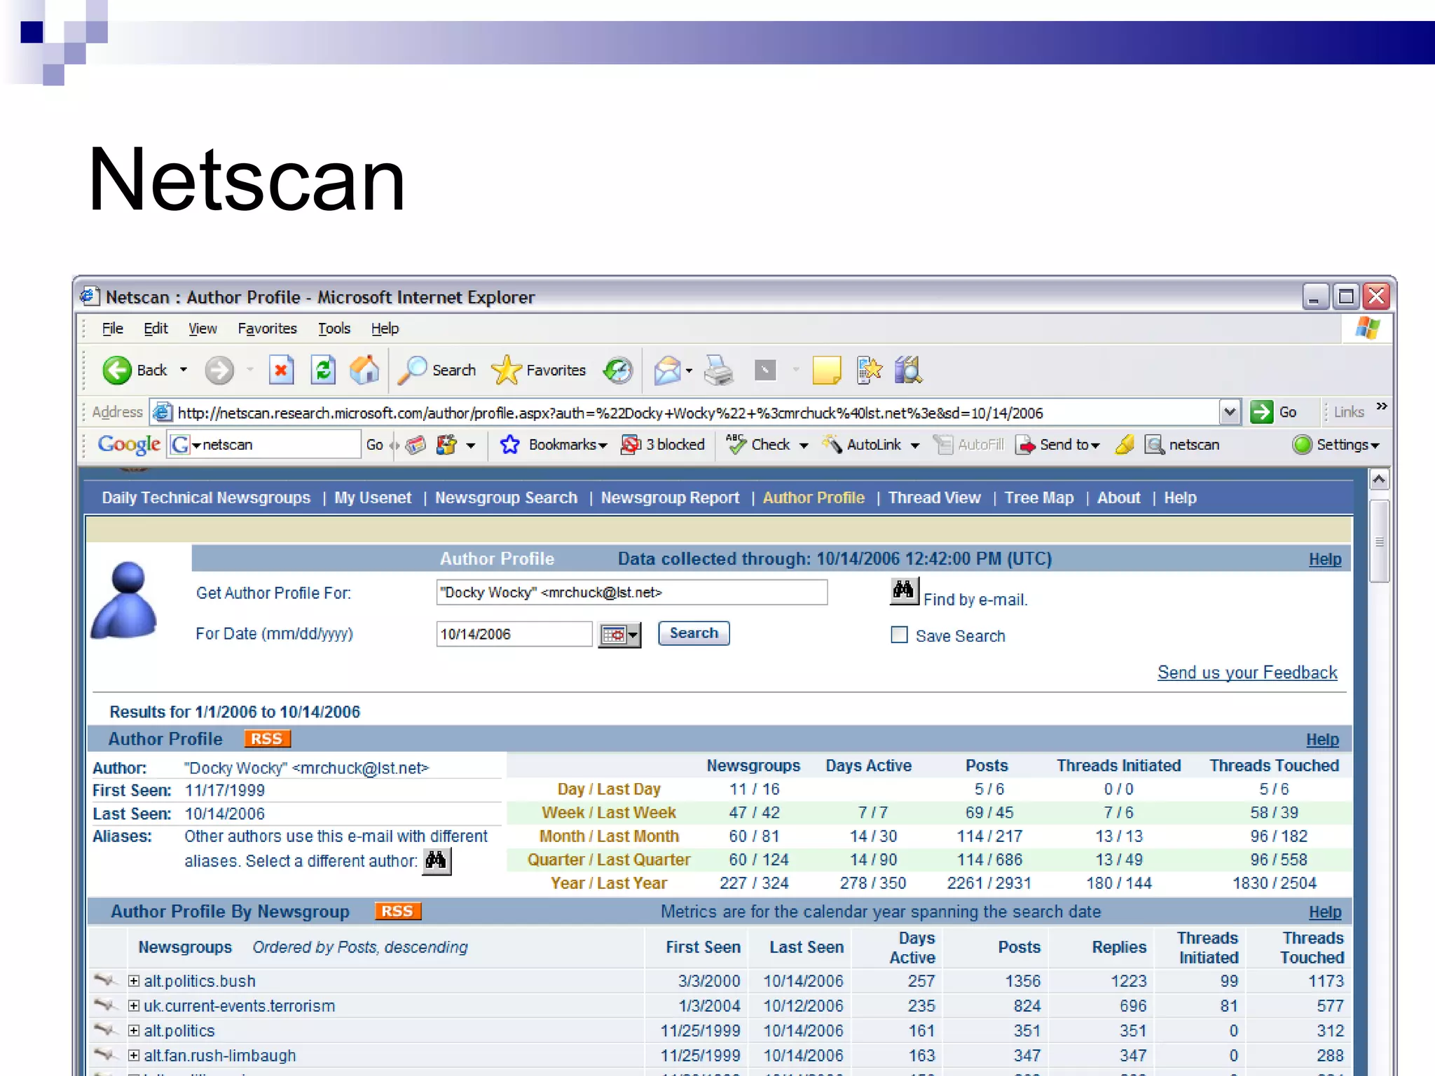
Task: Click the vertical scrollbar thumb
Action: pos(1379,541)
